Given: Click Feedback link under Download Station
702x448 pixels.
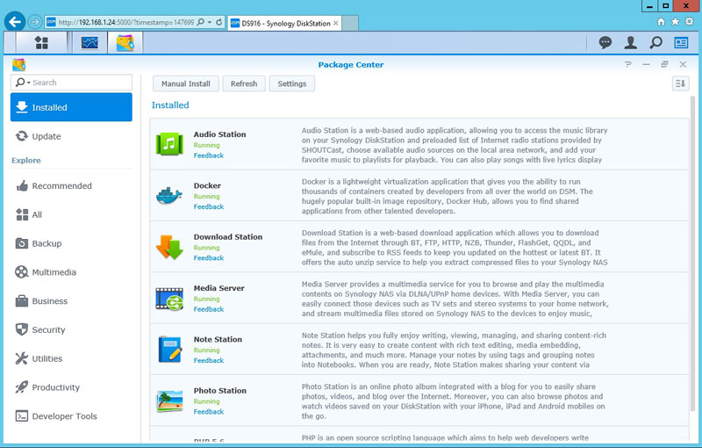Looking at the screenshot, I should click(209, 258).
